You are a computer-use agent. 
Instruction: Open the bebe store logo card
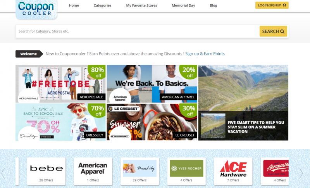pos(46,169)
